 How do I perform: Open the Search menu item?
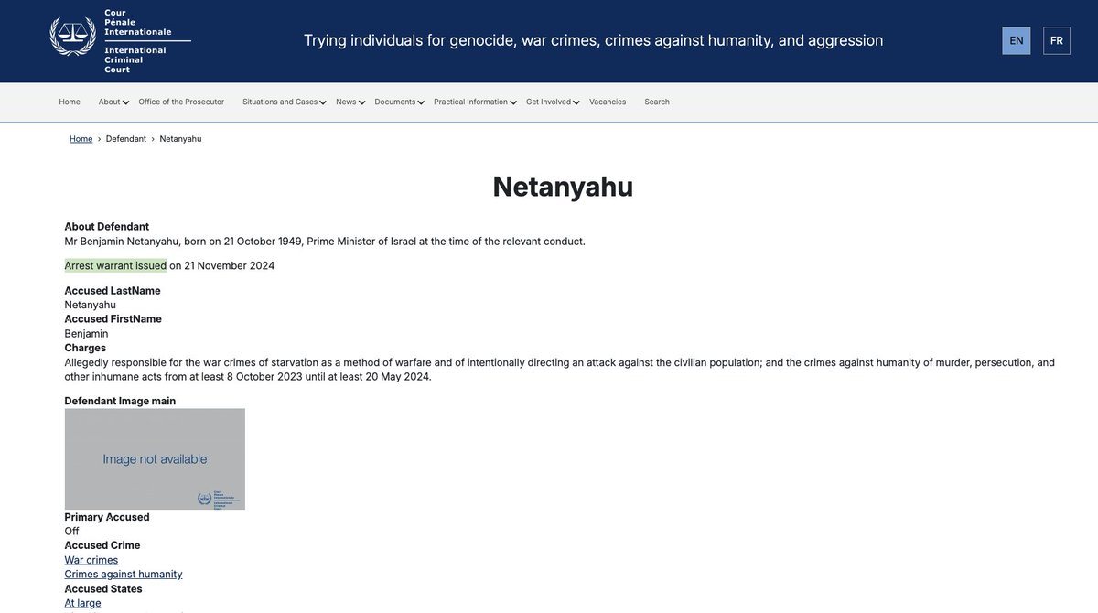click(x=657, y=102)
